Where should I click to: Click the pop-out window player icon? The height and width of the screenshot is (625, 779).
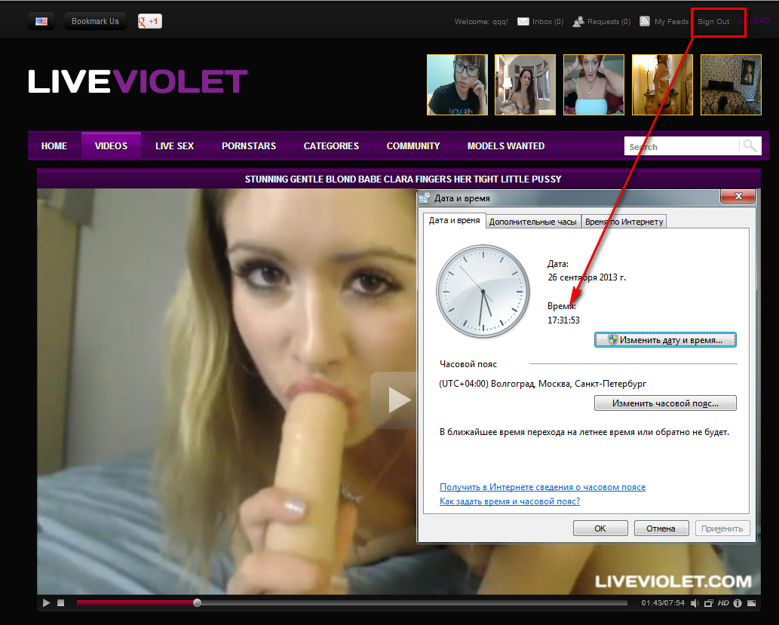point(708,603)
